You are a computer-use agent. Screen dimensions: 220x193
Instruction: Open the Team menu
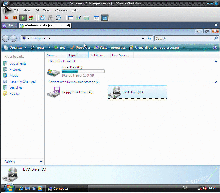coord(47,10)
